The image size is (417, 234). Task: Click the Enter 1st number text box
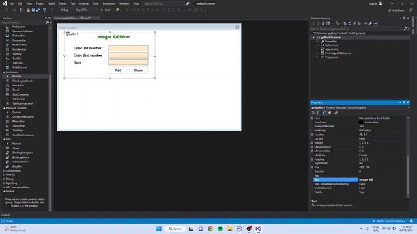[128, 48]
